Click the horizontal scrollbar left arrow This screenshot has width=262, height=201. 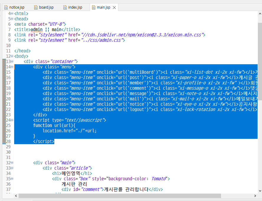pos(16,196)
